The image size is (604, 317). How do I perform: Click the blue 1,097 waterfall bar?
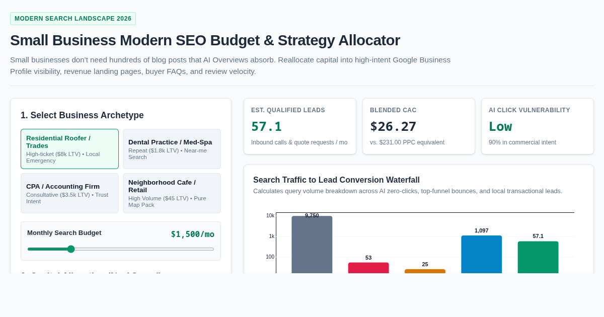[482, 254]
